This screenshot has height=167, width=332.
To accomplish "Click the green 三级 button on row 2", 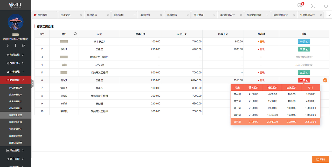I will [x=304, y=49].
